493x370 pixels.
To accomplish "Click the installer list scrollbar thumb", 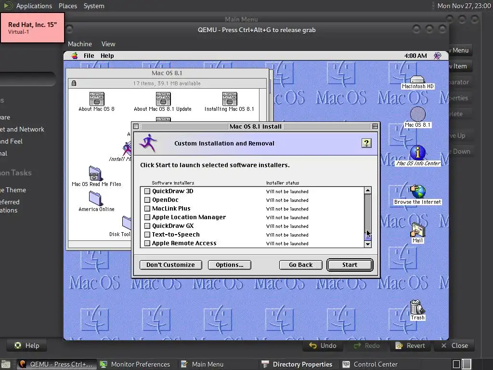I will coord(367,236).
